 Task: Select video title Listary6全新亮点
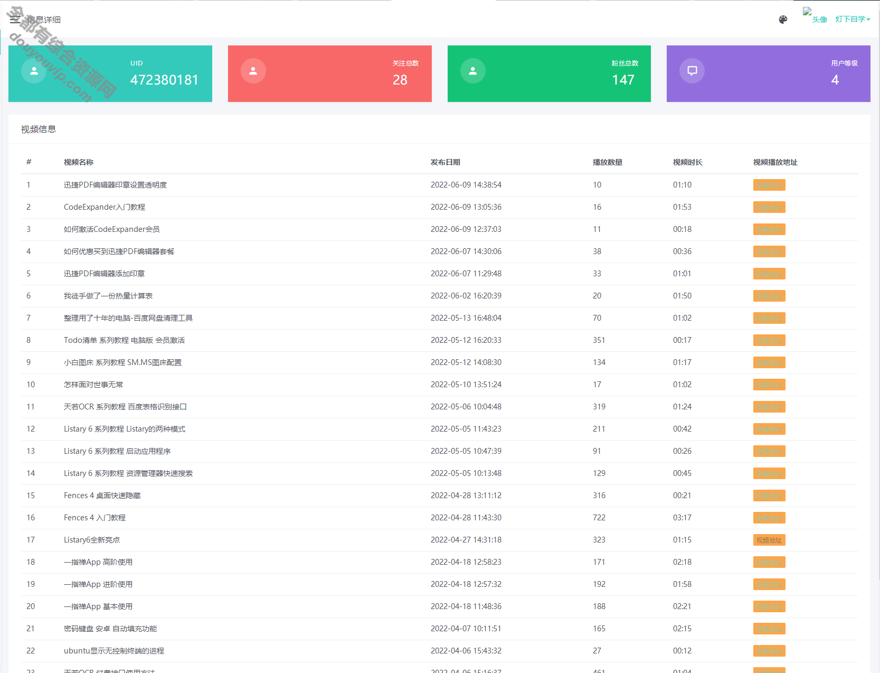92,540
